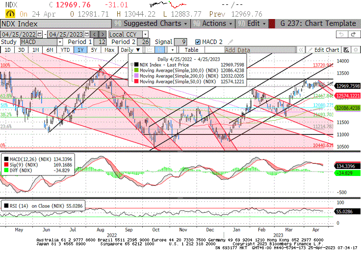361x259 pixels.
Task: Step the date range forward with right arrow
Action: coord(103,34)
